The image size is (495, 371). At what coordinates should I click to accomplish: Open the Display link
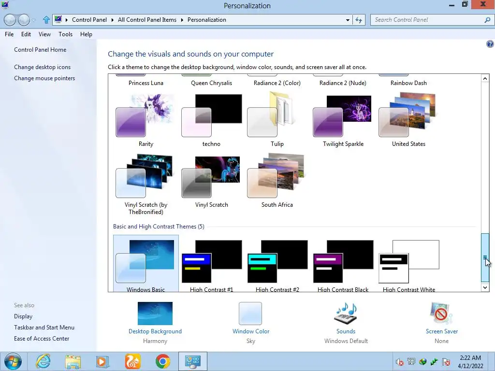point(23,316)
